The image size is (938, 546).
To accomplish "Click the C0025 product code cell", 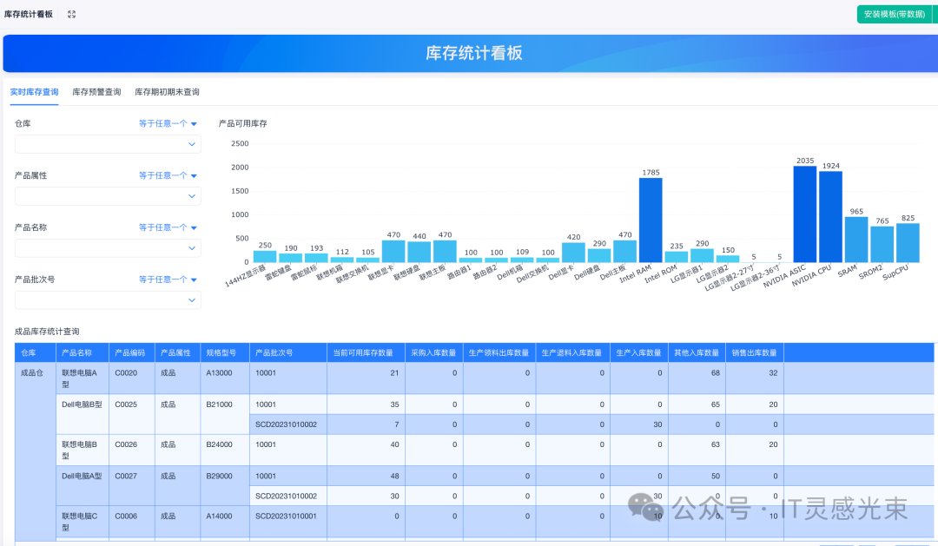I will (126, 405).
